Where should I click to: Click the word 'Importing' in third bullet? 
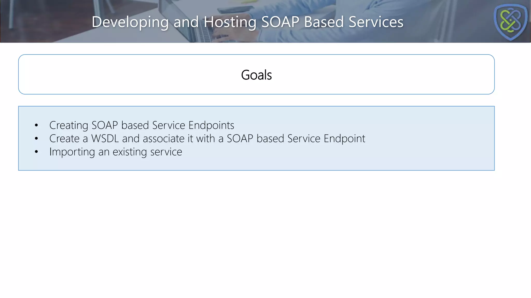(72, 152)
